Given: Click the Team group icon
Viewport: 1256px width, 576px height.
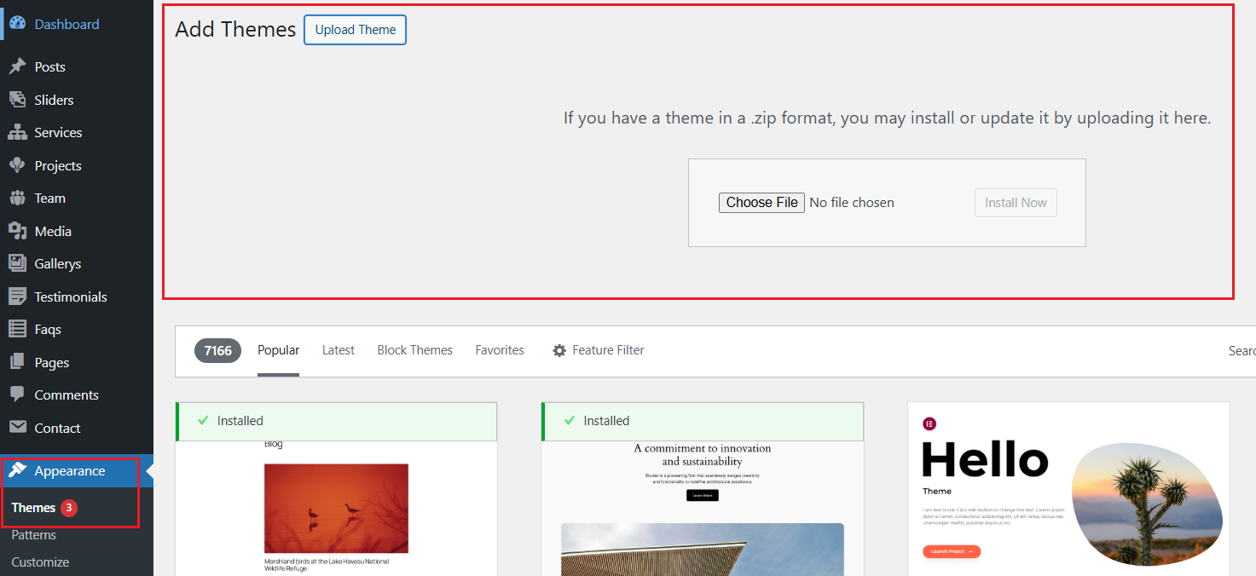Looking at the screenshot, I should click(x=17, y=199).
